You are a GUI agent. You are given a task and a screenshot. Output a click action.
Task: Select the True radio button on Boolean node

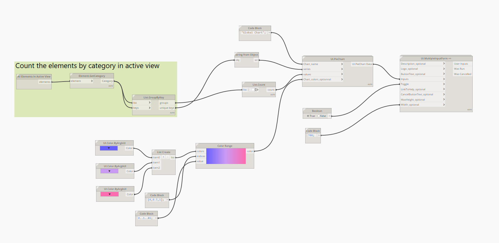(308, 116)
